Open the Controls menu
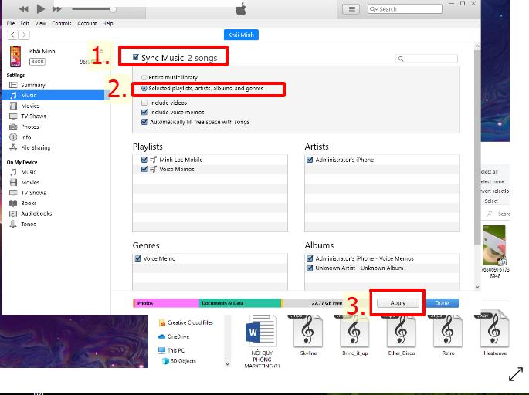The height and width of the screenshot is (395, 529). coord(62,23)
